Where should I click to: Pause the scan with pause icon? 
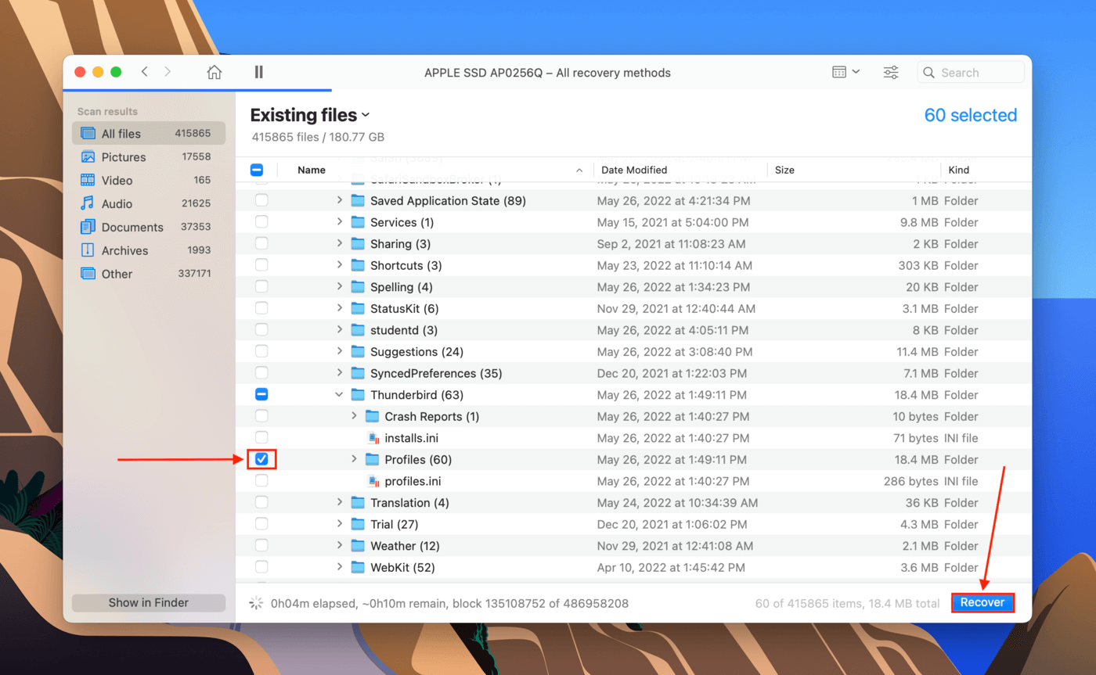[259, 72]
